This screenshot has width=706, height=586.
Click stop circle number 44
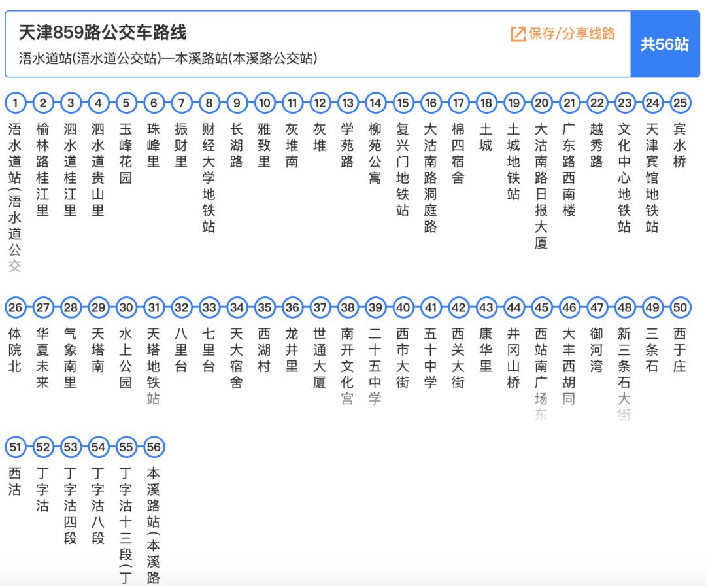(514, 307)
